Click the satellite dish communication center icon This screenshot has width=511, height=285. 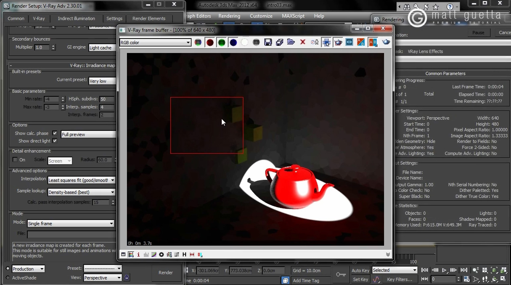pos(427,7)
